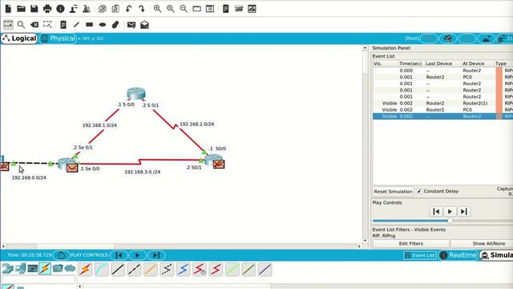This screenshot has height=289, width=513.
Task: Pick the Console cable connection
Action: [102, 270]
